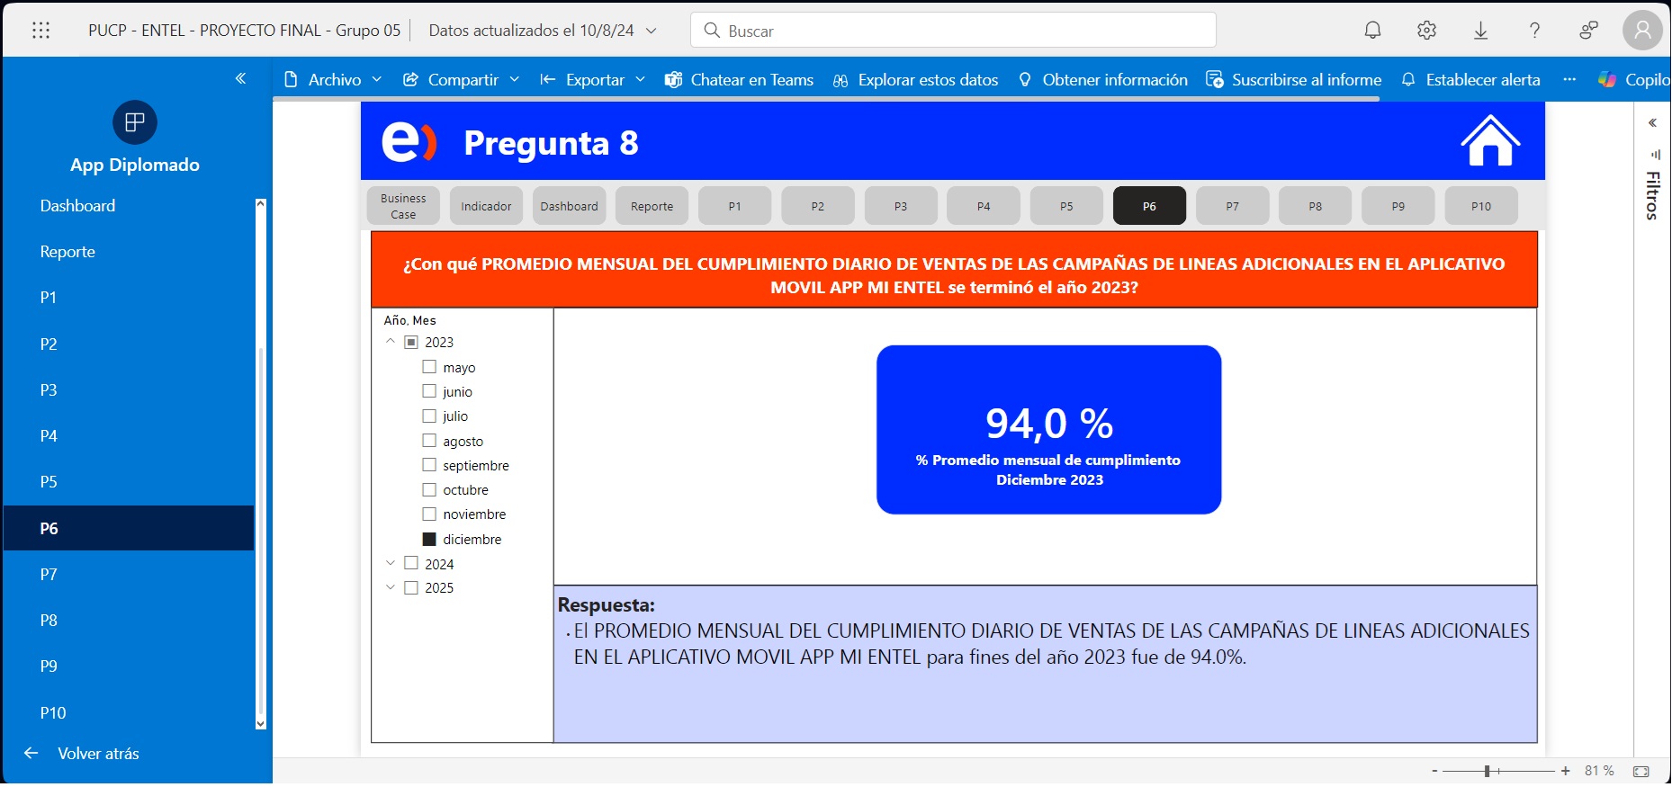Click Establecer alerta
This screenshot has width=1672, height=787.
[1470, 79]
